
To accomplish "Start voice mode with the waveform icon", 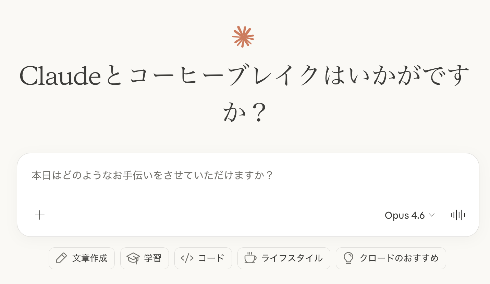I will coord(458,215).
